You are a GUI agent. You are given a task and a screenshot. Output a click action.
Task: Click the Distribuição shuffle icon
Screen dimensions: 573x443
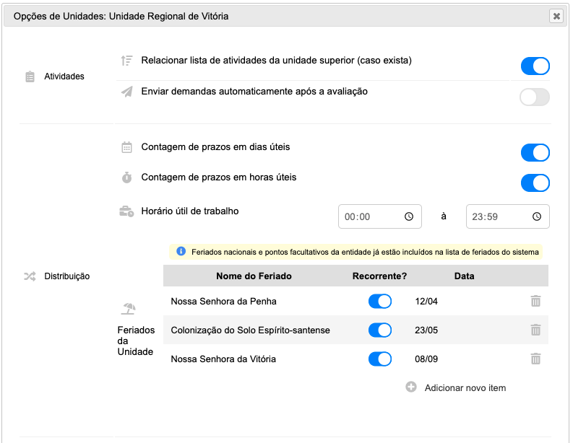click(30, 276)
